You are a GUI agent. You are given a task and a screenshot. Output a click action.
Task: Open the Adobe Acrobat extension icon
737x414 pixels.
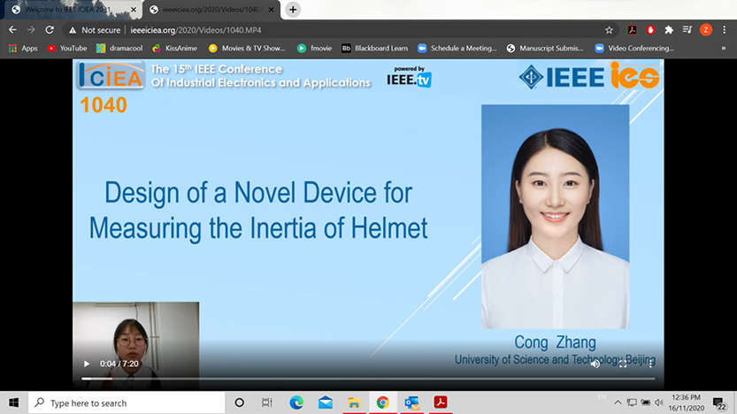click(x=633, y=30)
